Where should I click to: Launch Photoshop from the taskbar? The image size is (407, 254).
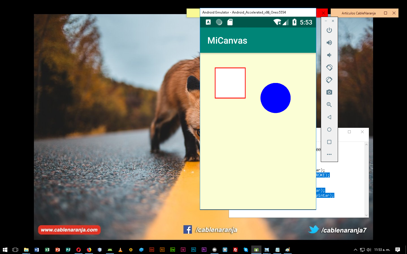click(x=194, y=249)
